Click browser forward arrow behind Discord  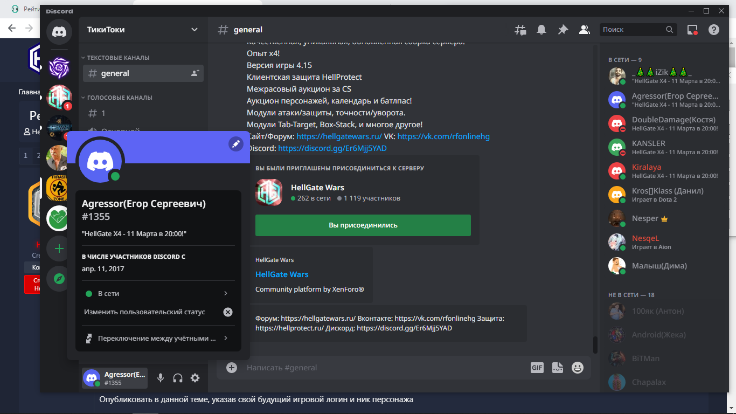29,28
